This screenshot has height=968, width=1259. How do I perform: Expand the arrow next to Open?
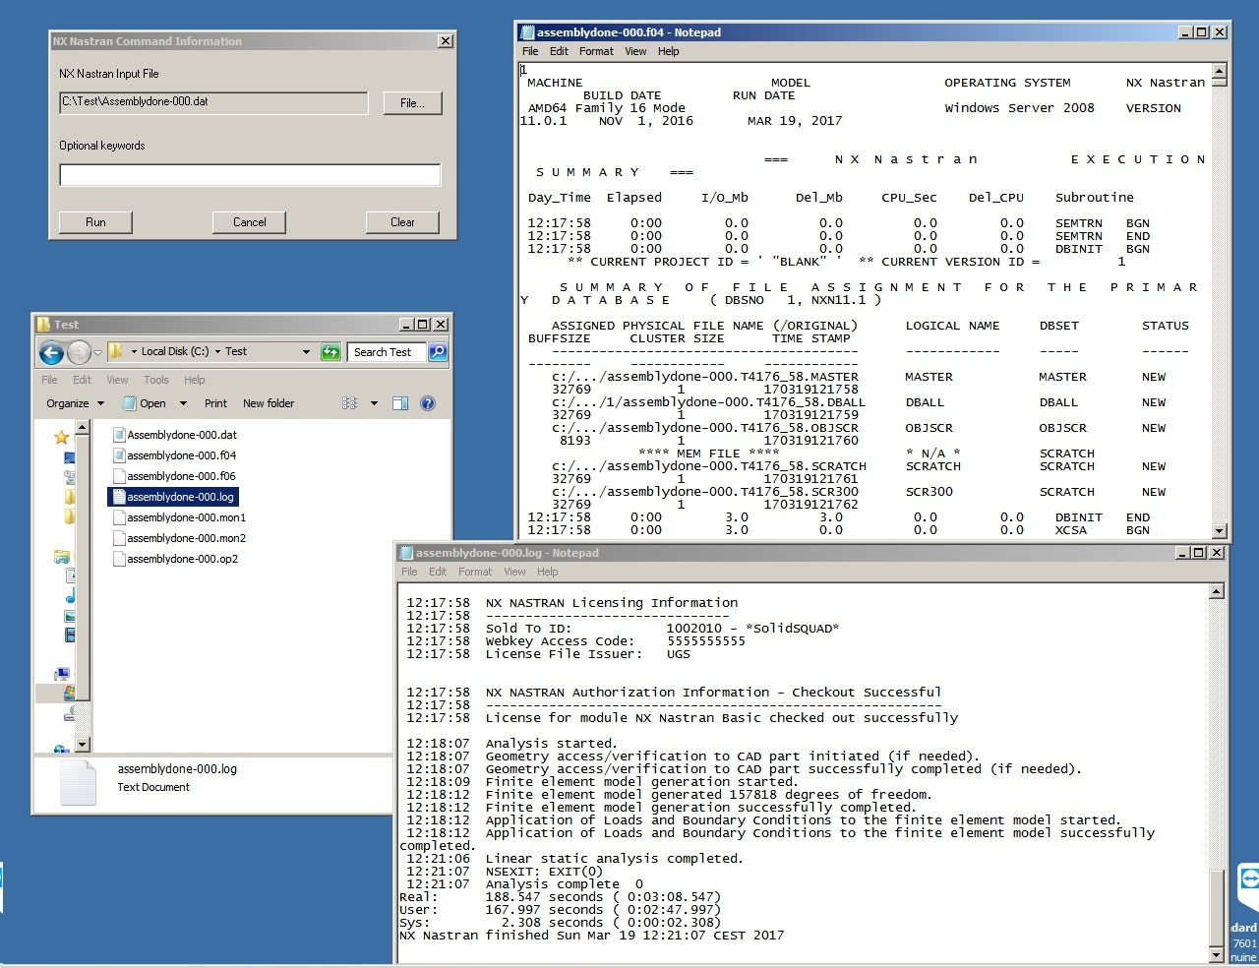183,403
